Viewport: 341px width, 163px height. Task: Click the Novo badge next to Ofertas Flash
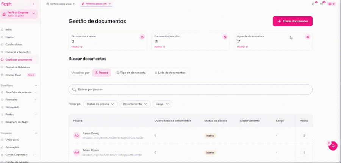(x=31, y=75)
